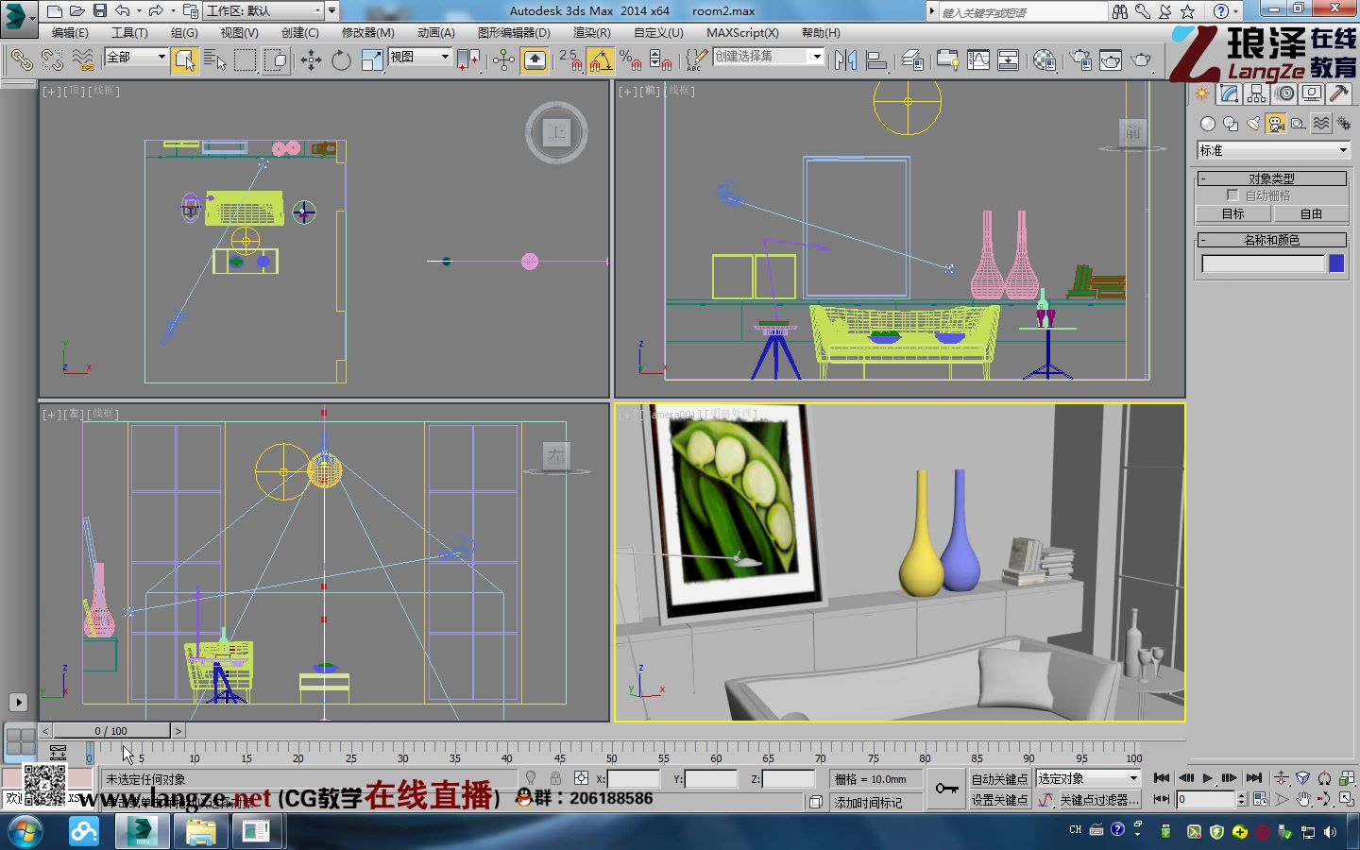This screenshot has width=1360, height=850.
Task: Toggle Window/Crossing selection mode
Action: click(x=276, y=60)
